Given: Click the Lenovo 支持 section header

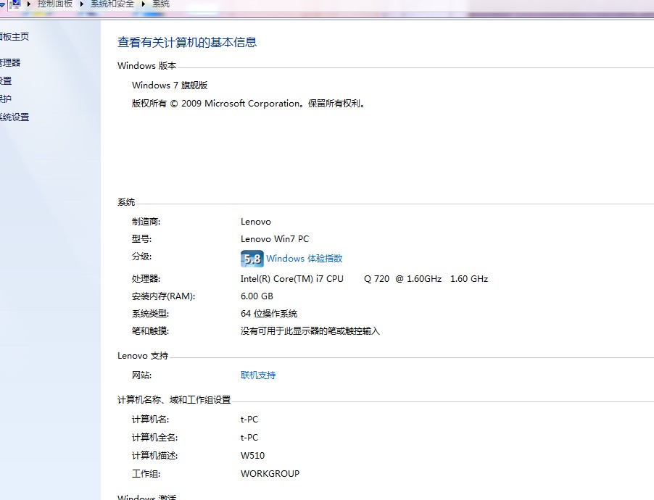Looking at the screenshot, I should tap(143, 356).
